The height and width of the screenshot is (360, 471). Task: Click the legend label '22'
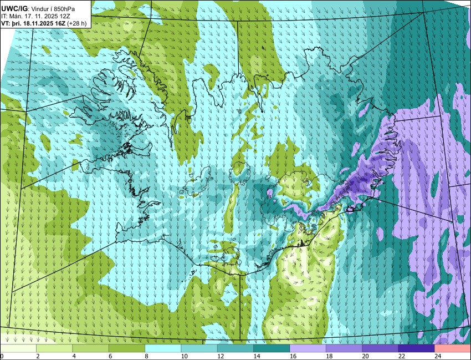[402, 356]
